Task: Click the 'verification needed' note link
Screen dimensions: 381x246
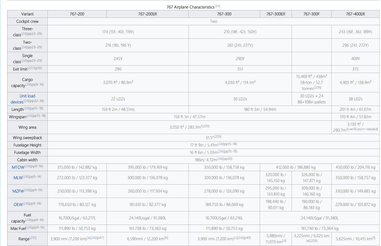Action: tap(363, 129)
